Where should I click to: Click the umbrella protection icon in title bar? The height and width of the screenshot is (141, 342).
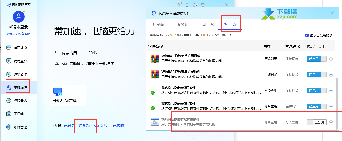pyautogui.click(x=180, y=5)
